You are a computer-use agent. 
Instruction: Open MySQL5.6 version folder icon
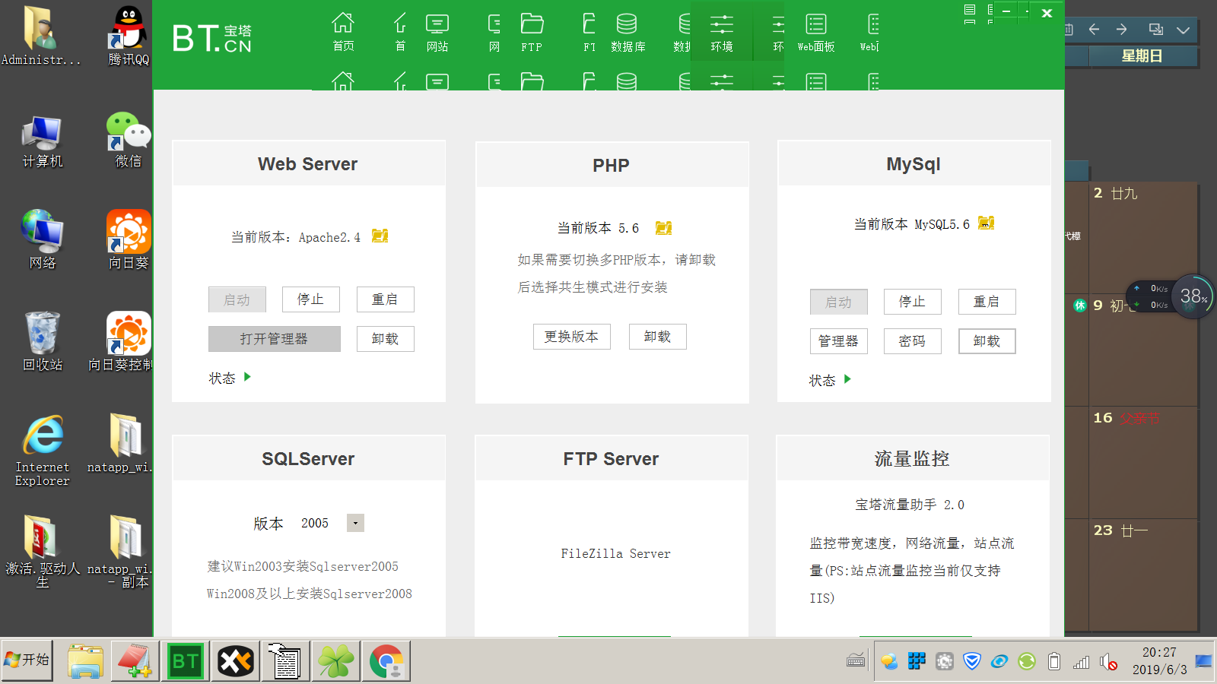(987, 223)
